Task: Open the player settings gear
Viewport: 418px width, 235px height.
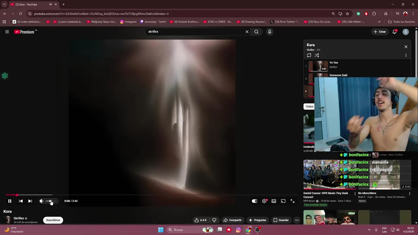Action: (264, 201)
